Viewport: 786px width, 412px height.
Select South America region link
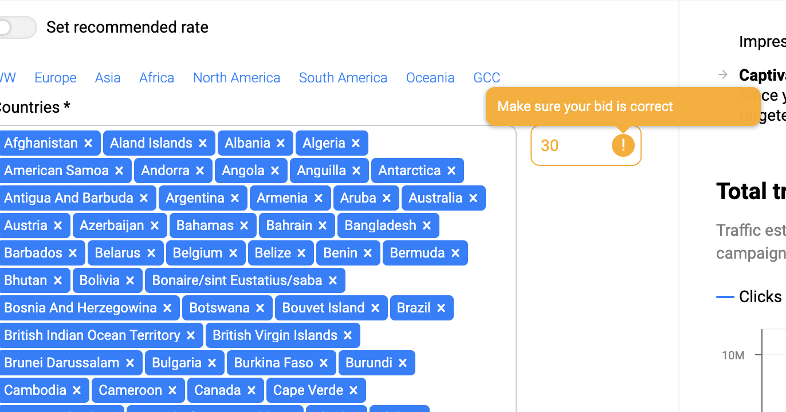point(343,78)
